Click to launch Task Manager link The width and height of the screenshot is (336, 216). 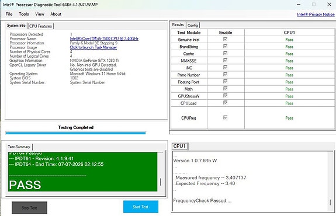point(93,47)
